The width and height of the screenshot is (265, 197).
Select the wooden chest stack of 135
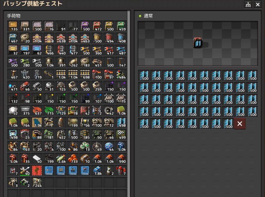[x=13, y=26]
